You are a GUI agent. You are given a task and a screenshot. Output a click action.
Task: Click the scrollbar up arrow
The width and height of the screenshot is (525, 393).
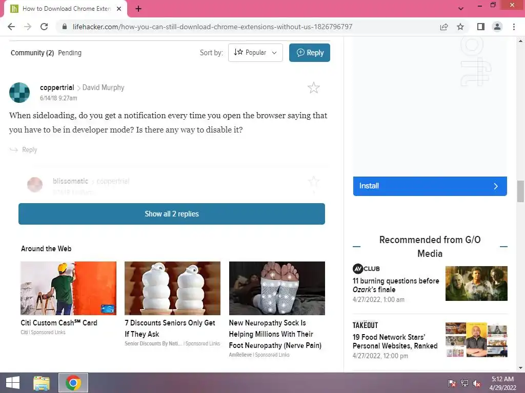tap(520, 41)
